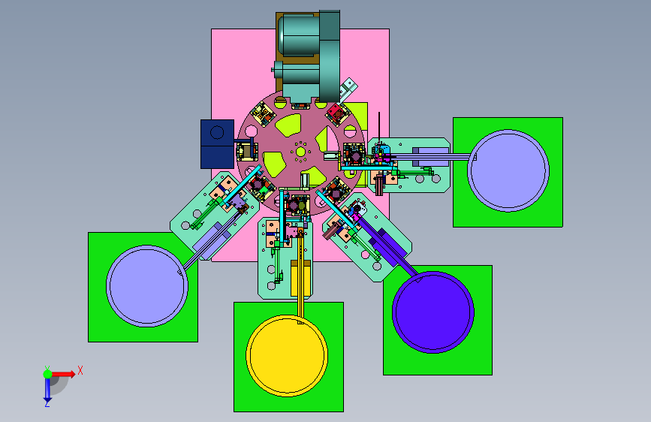Click the "X" axis label

[x=80, y=370]
